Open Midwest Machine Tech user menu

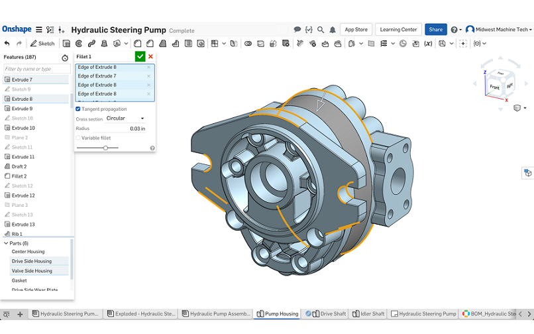pos(499,30)
